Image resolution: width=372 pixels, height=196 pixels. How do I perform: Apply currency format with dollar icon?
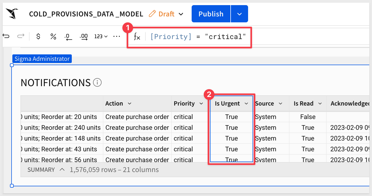(38, 37)
